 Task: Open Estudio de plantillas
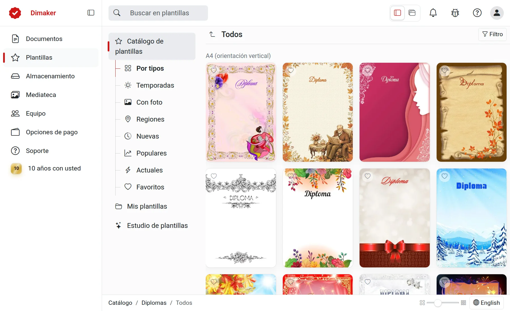coord(152,226)
